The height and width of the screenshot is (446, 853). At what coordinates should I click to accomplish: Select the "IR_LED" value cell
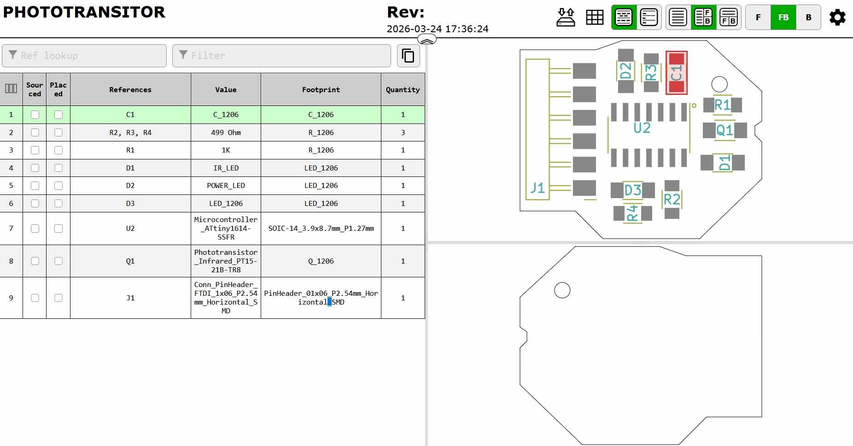point(226,168)
